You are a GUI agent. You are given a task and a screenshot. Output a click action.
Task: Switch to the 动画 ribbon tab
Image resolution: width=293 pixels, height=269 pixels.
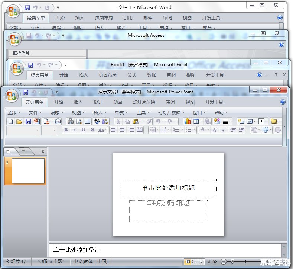point(118,102)
